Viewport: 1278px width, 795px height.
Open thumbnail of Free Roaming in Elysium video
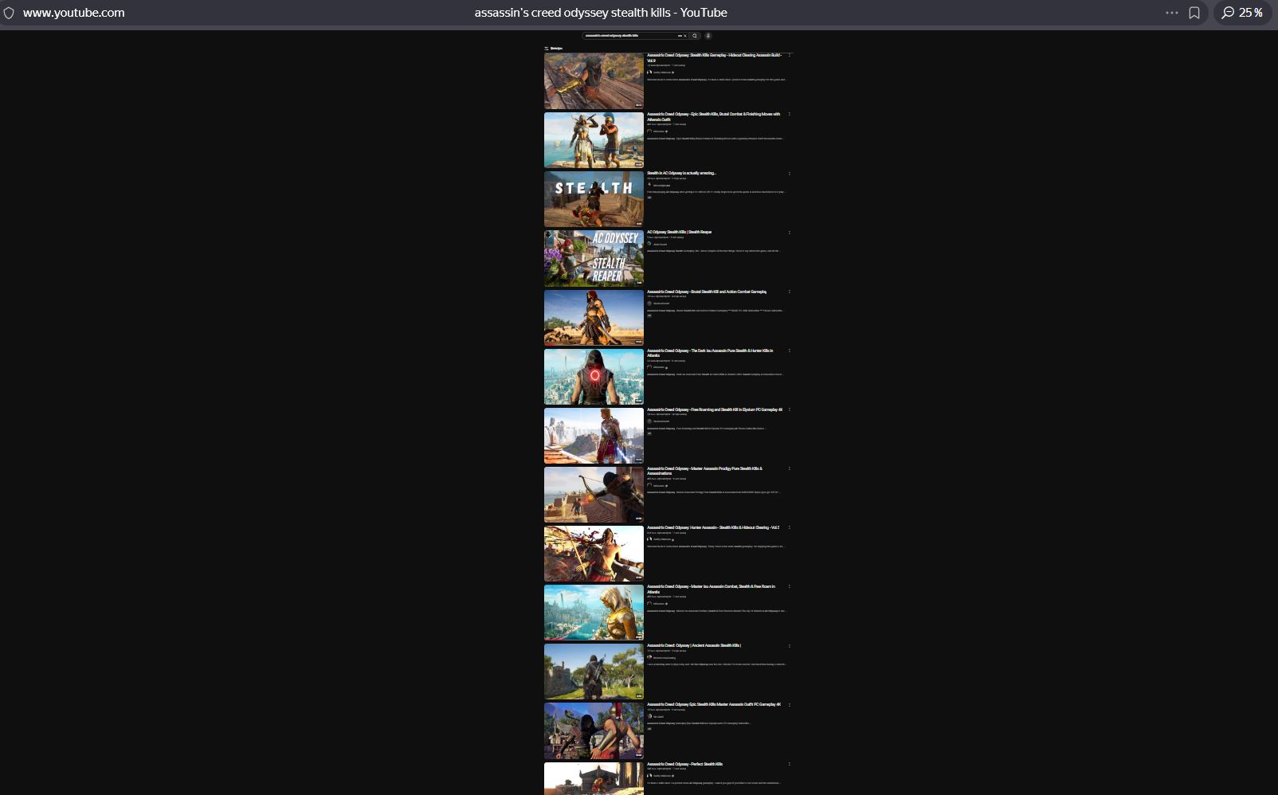pos(594,436)
